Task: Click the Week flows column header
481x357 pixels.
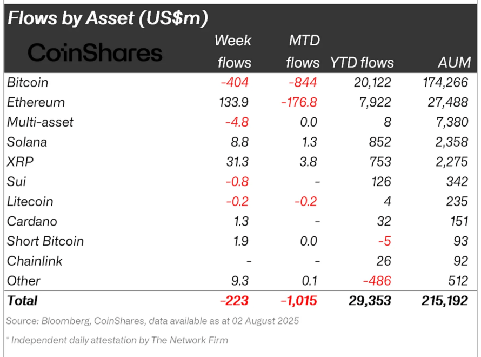Action: coord(233,51)
